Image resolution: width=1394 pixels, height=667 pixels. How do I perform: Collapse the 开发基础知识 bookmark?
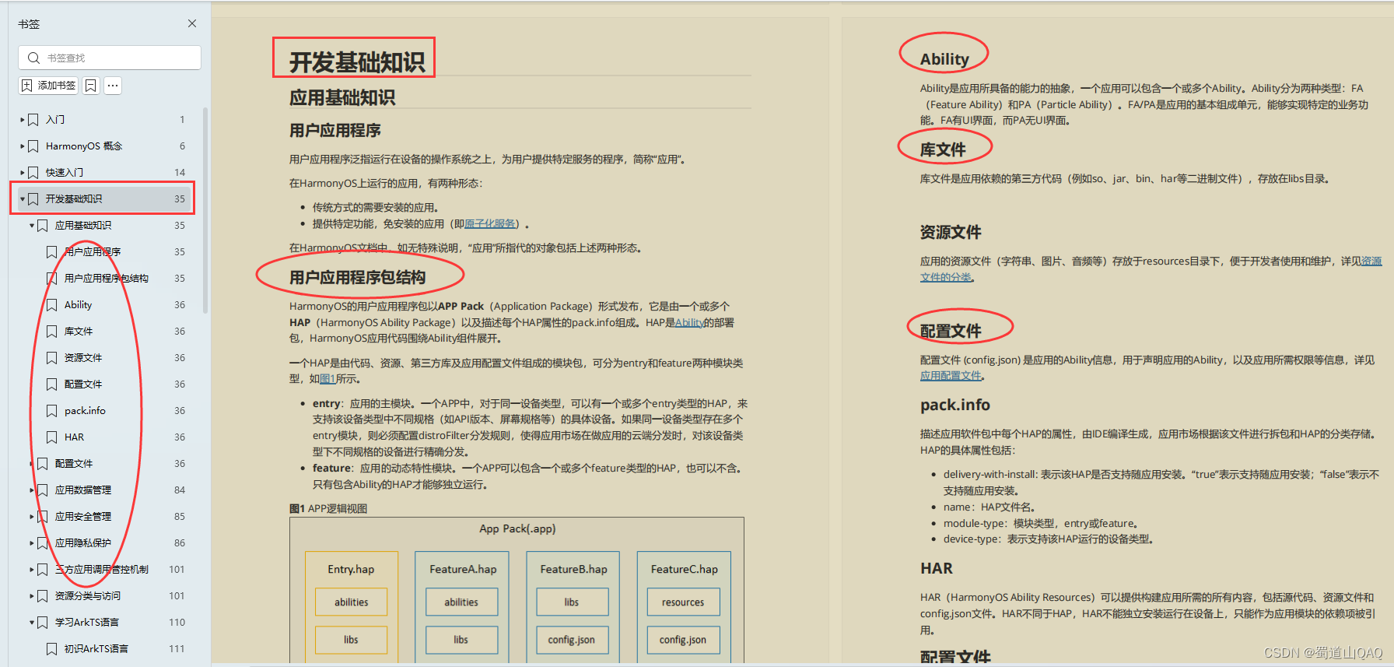(x=23, y=199)
